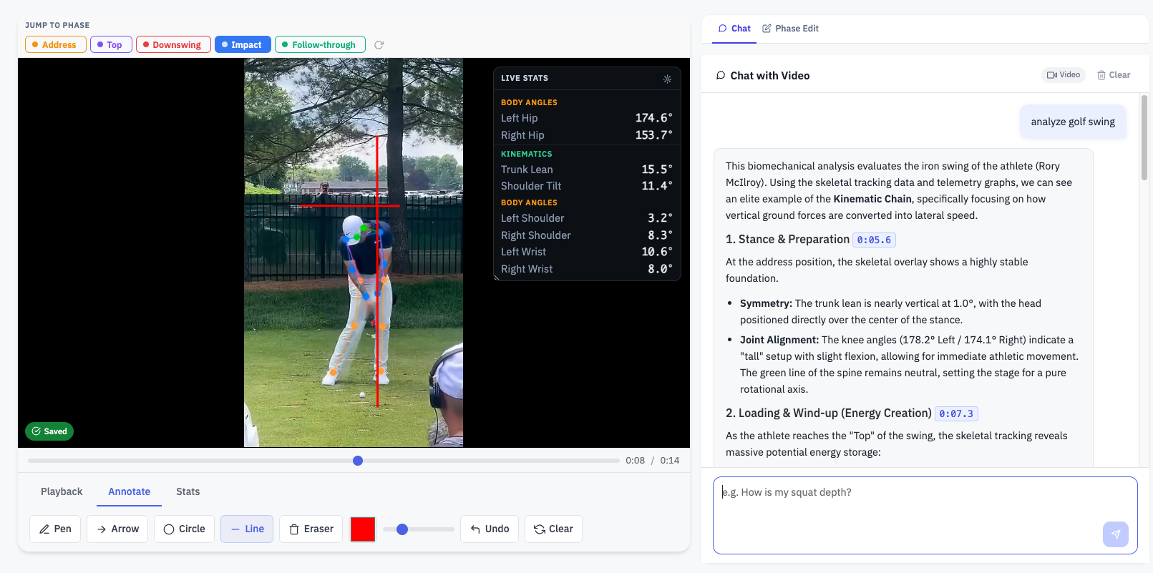Click the Left Shoulder 3.2° stat
The height and width of the screenshot is (573, 1153).
(587, 218)
